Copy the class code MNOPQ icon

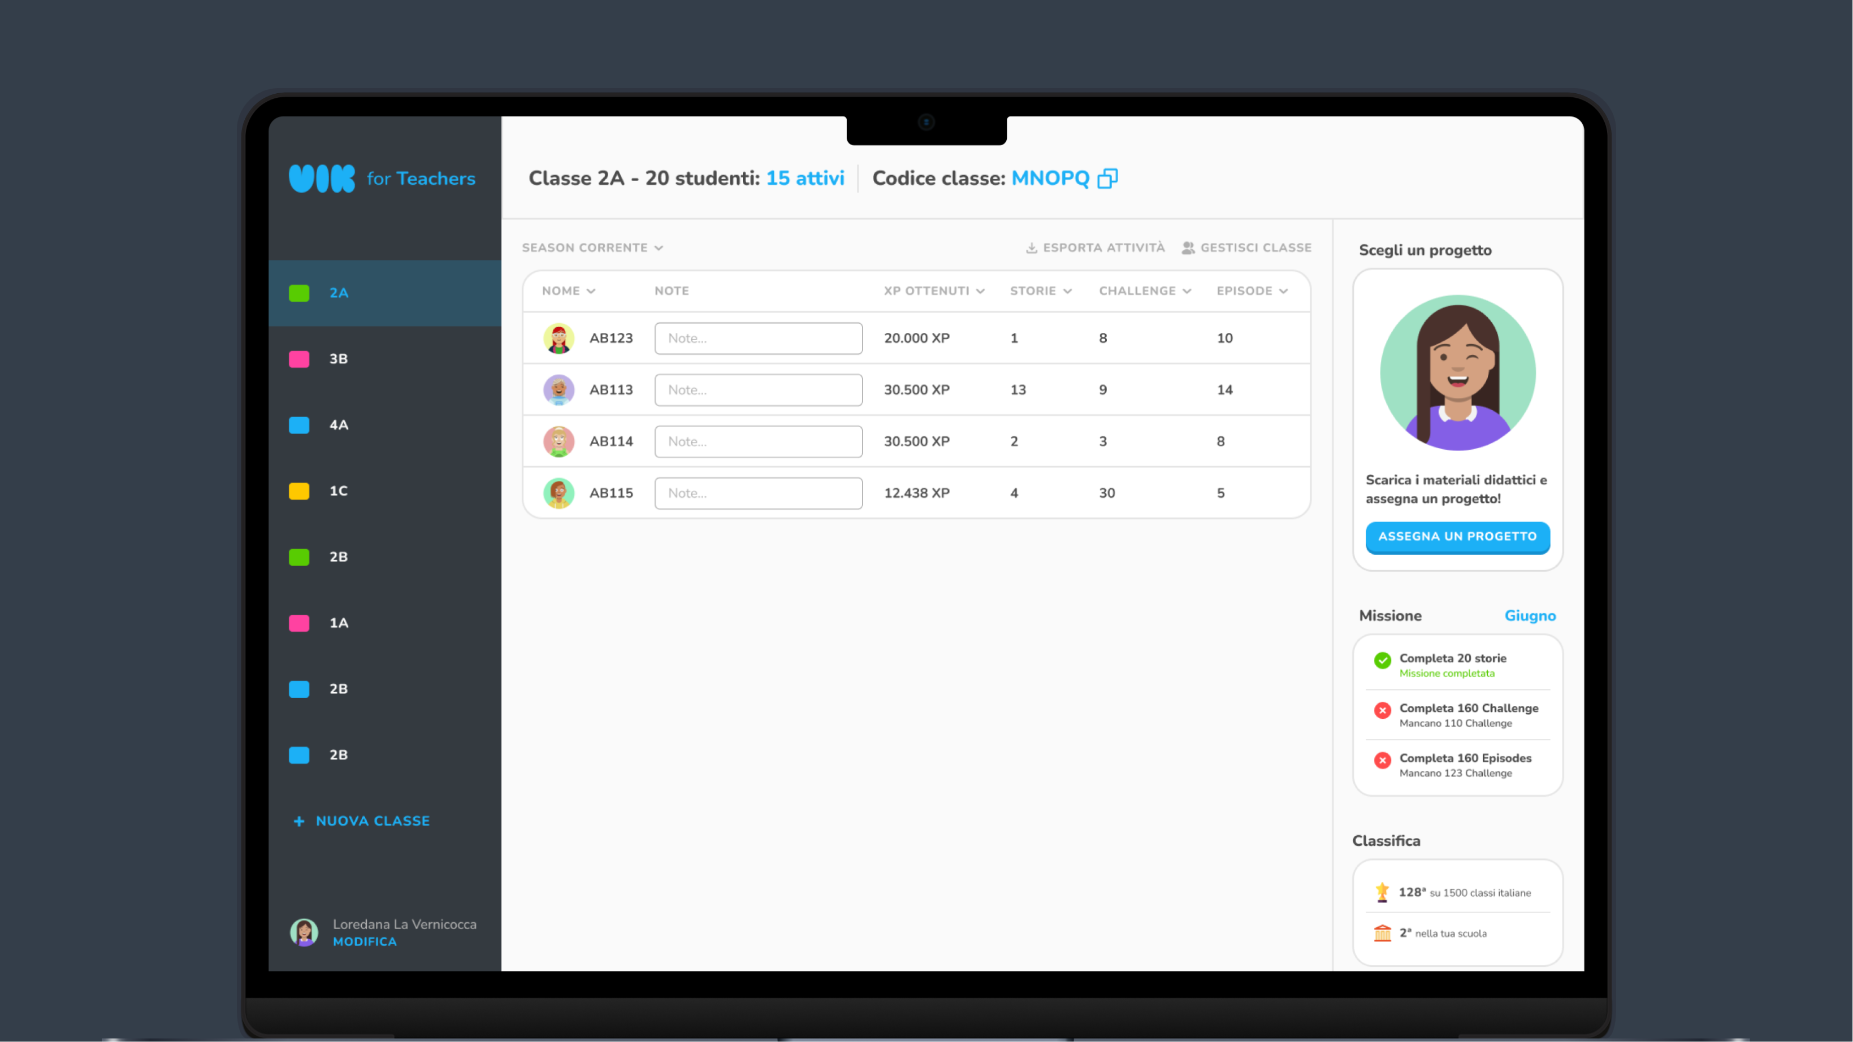tap(1108, 179)
